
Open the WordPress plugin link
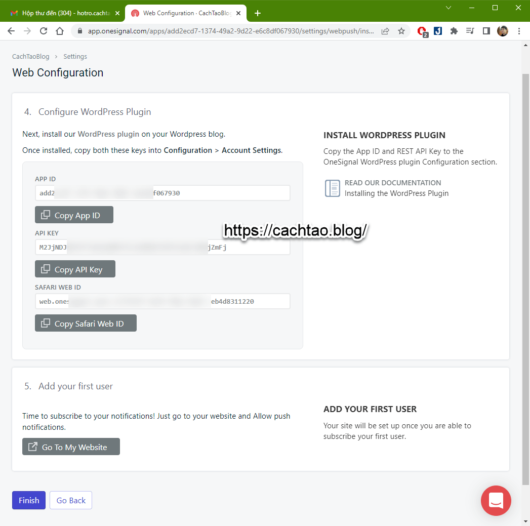(108, 134)
